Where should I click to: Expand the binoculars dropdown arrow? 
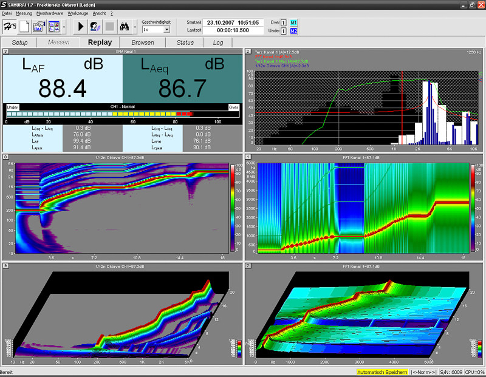click(135, 27)
